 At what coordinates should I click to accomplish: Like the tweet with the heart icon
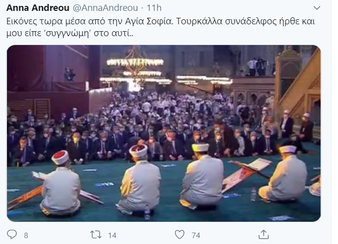tap(179, 234)
